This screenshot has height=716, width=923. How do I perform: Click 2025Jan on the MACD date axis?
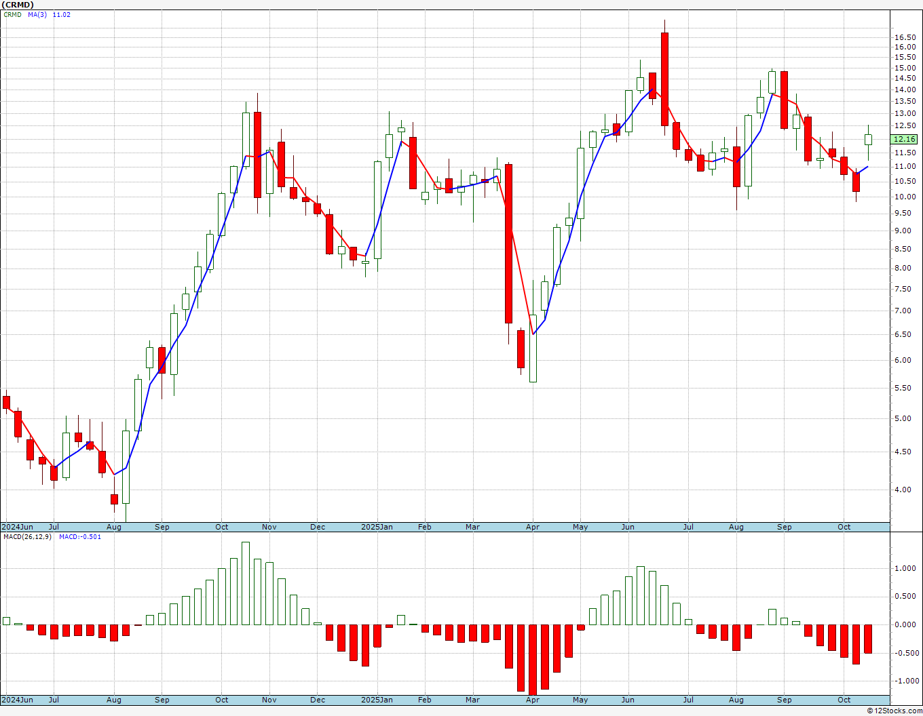(377, 700)
